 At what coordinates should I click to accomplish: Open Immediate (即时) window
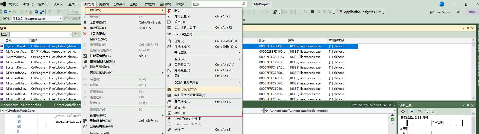(x=204, y=76)
